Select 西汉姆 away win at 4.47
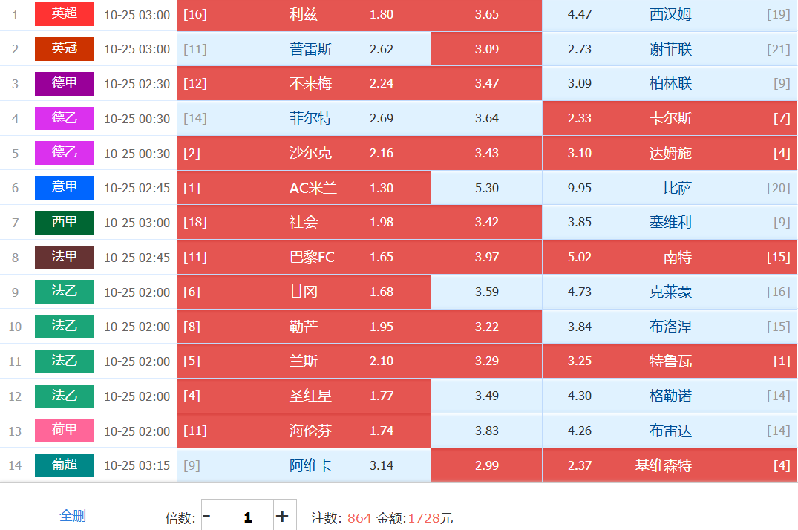 coord(669,14)
